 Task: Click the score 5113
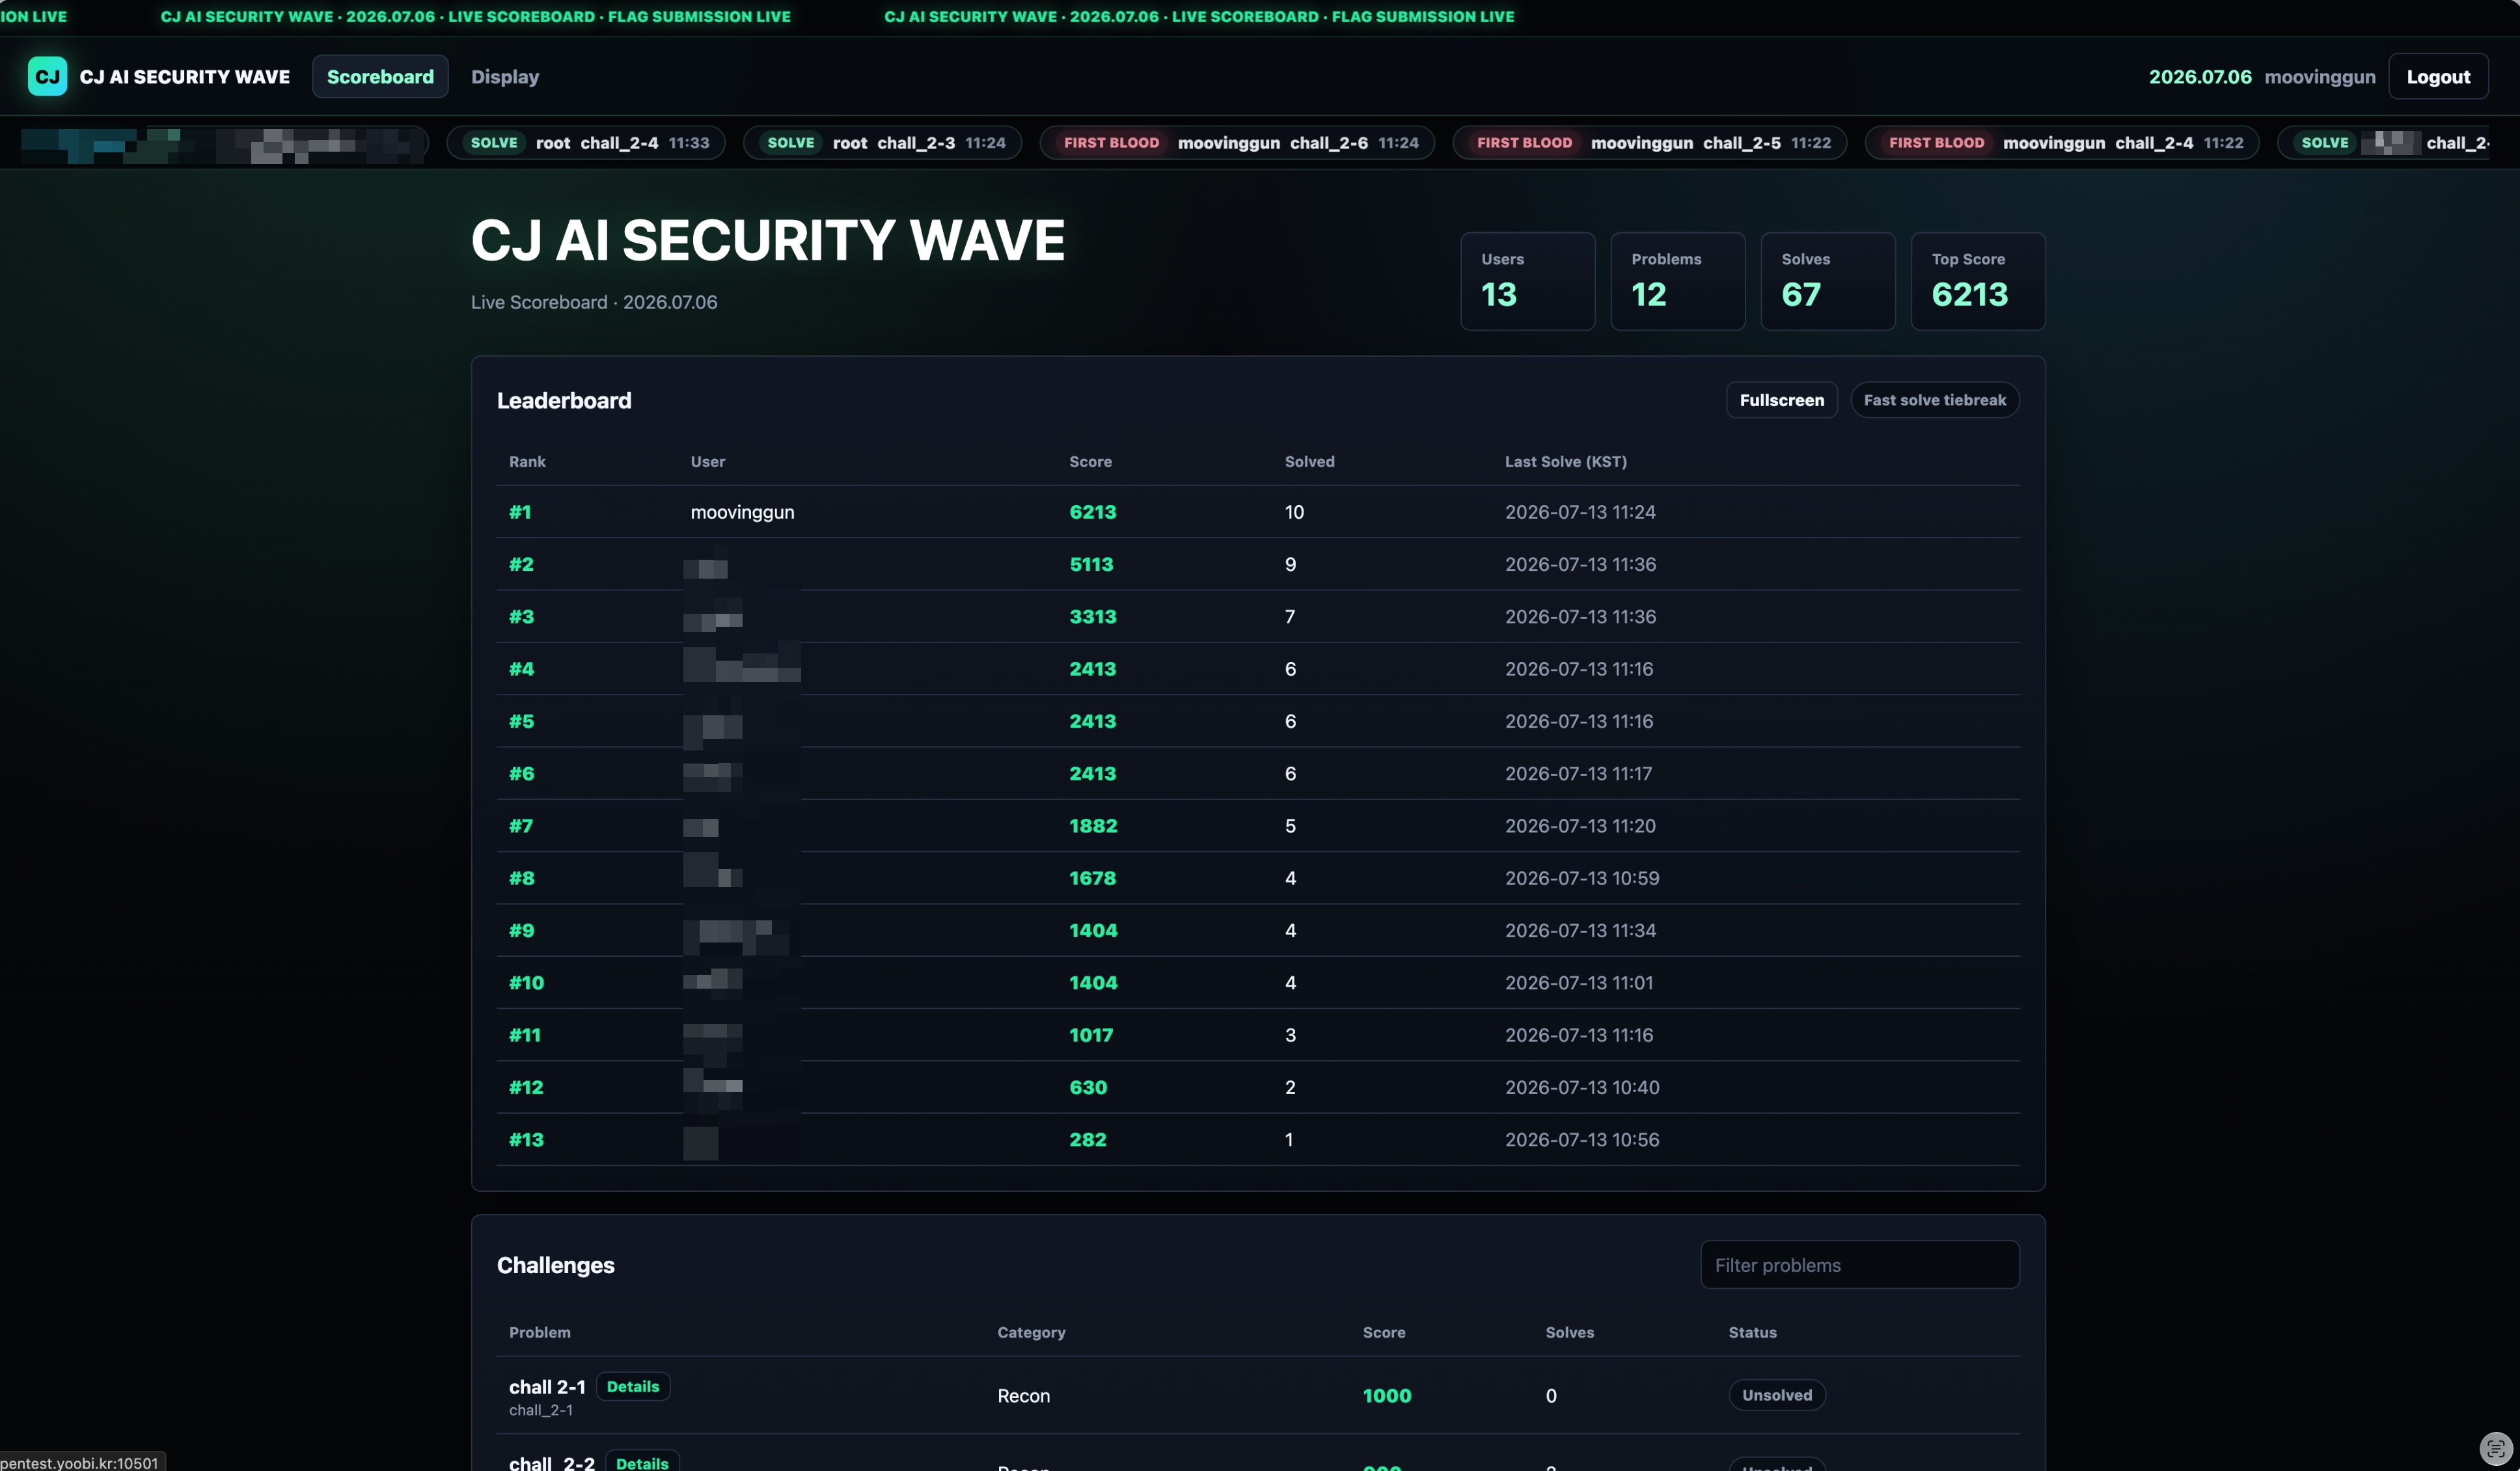(1091, 564)
